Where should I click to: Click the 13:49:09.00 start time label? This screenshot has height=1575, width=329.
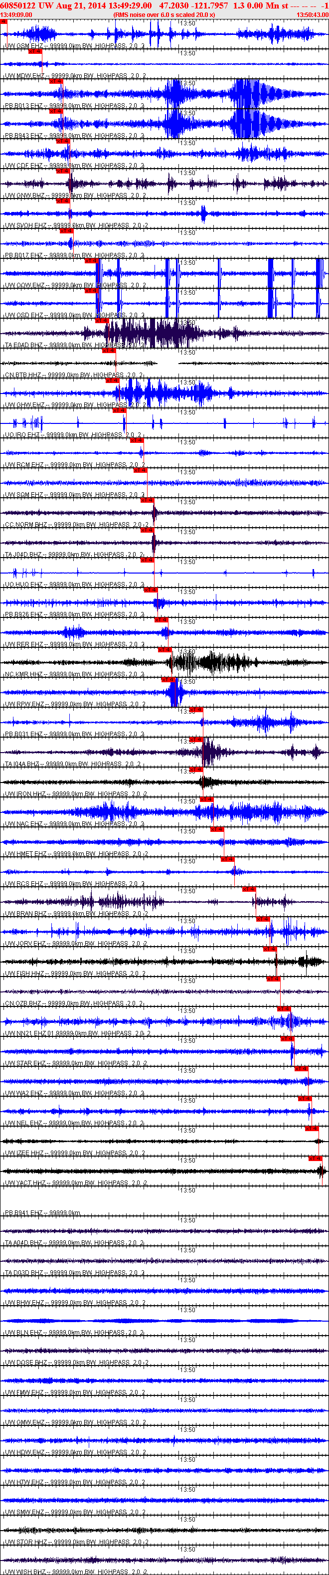pos(16,14)
